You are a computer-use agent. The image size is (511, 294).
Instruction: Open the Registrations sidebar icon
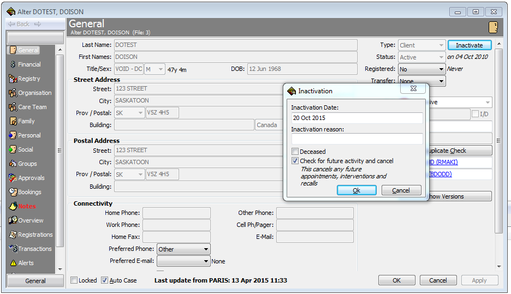(x=13, y=235)
